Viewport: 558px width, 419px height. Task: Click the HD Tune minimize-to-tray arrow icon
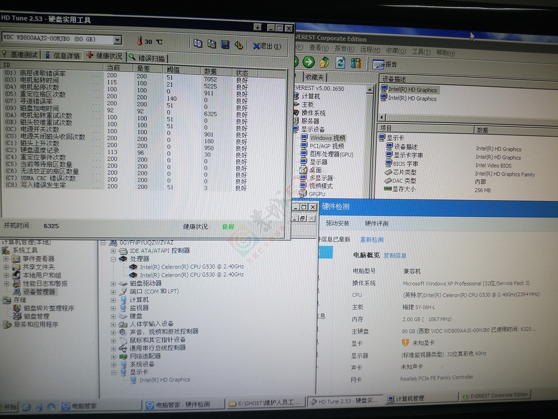[257, 27]
